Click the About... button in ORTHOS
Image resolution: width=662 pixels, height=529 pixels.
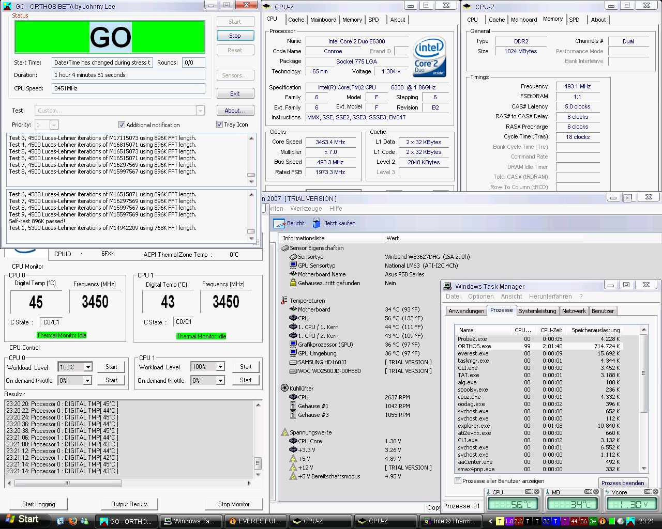click(235, 111)
